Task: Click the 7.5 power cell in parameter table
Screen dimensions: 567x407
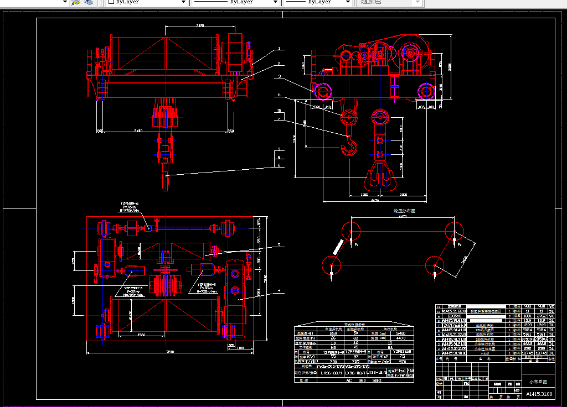Action: (x=402, y=357)
